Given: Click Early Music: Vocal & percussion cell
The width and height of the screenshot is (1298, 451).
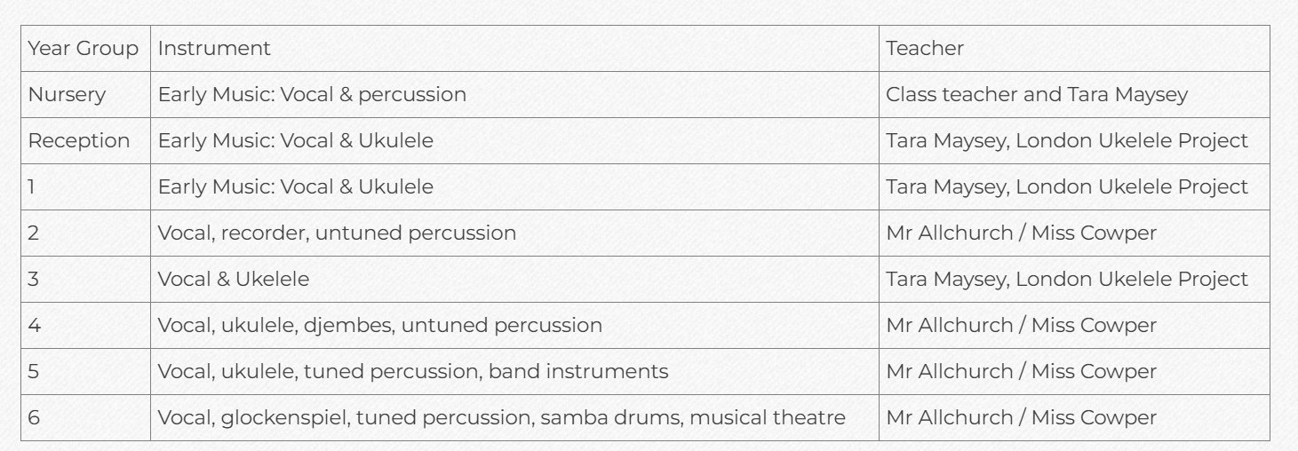Looking at the screenshot, I should point(514,95).
